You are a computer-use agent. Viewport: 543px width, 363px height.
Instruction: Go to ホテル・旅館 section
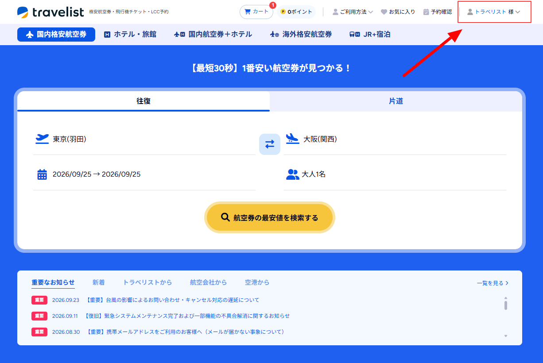pos(130,35)
